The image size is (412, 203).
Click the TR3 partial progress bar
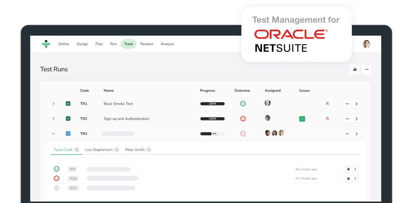[212, 134]
